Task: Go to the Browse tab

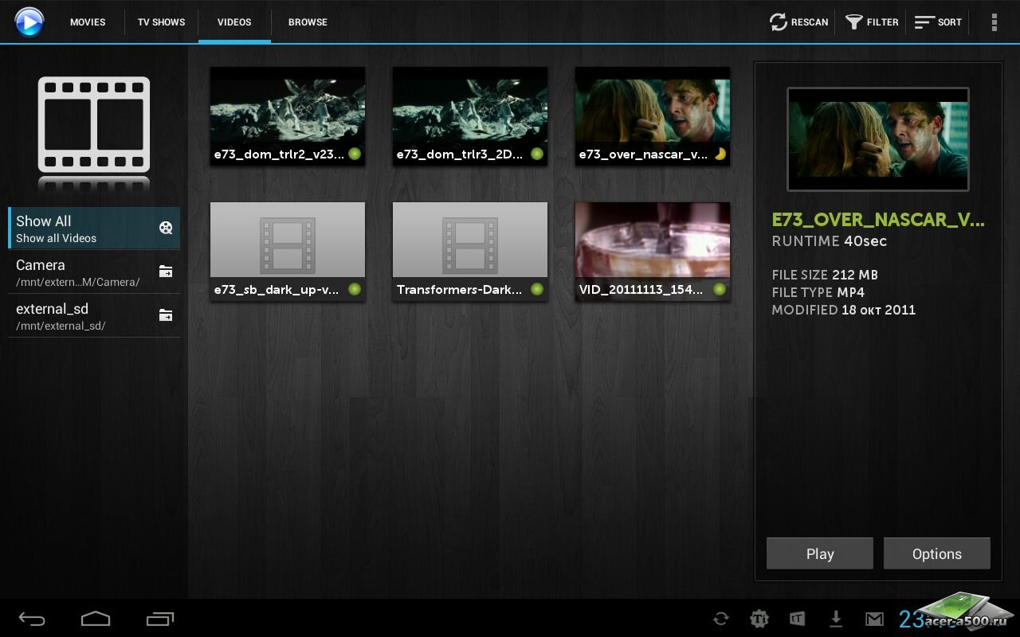Action: [x=308, y=22]
